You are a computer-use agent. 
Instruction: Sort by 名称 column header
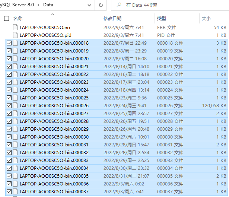(x=18, y=19)
